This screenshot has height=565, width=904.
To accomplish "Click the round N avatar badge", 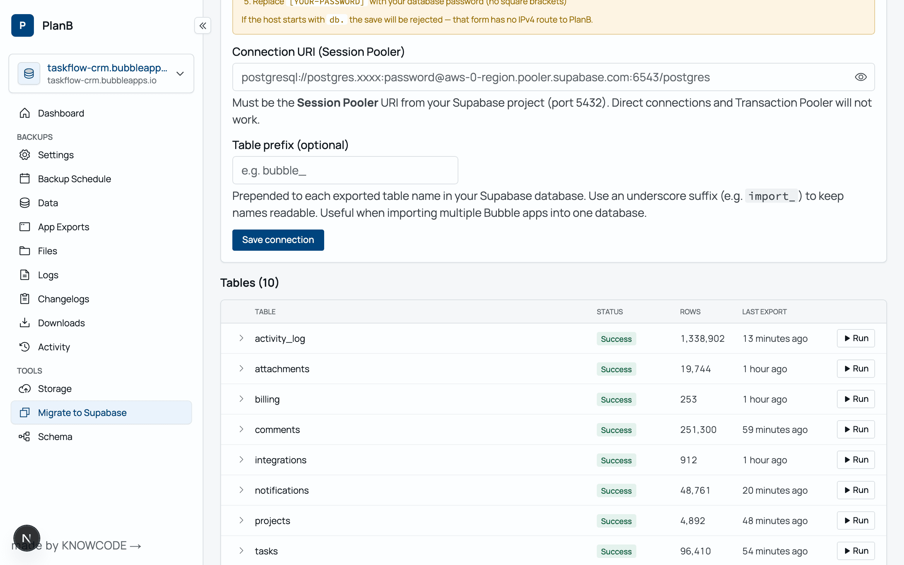I will click(26, 539).
